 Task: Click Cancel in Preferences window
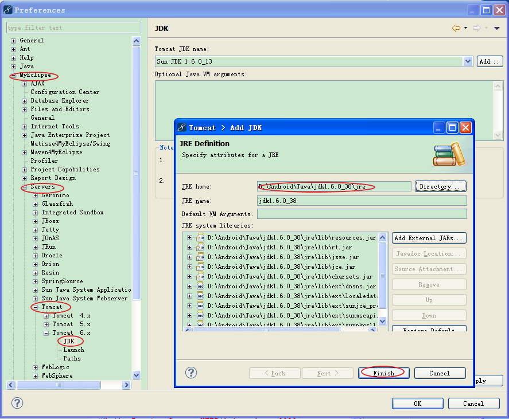[473, 404]
